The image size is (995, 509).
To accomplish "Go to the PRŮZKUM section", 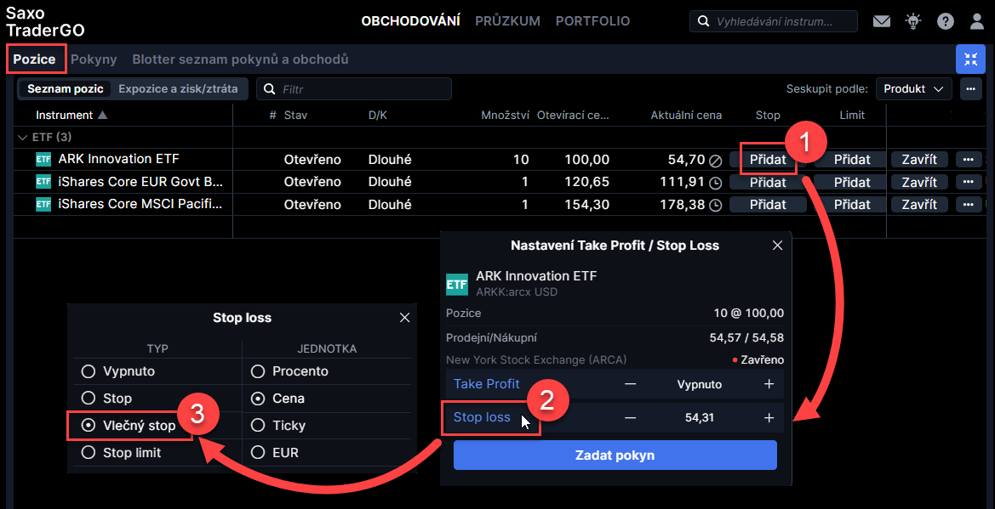I will coord(507,21).
